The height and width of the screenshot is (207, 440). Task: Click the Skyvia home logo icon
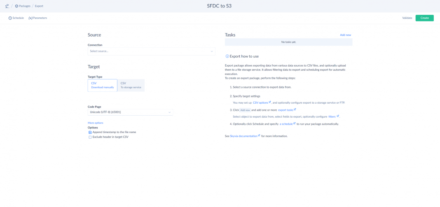7,6
